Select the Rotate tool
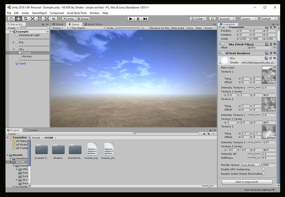Screen dimensions: 285x197 (x=25, y=19)
